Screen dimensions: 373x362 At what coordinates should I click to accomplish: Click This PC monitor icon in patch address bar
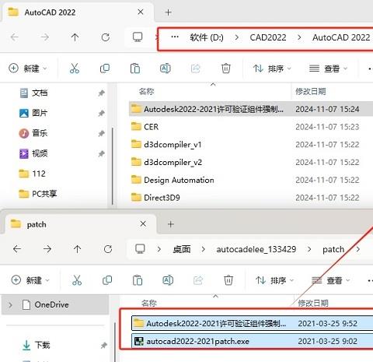coord(140,249)
